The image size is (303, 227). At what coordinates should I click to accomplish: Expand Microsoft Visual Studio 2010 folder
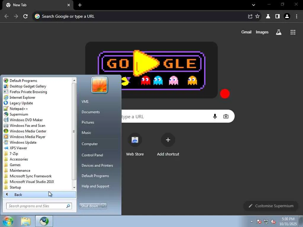tap(38, 181)
